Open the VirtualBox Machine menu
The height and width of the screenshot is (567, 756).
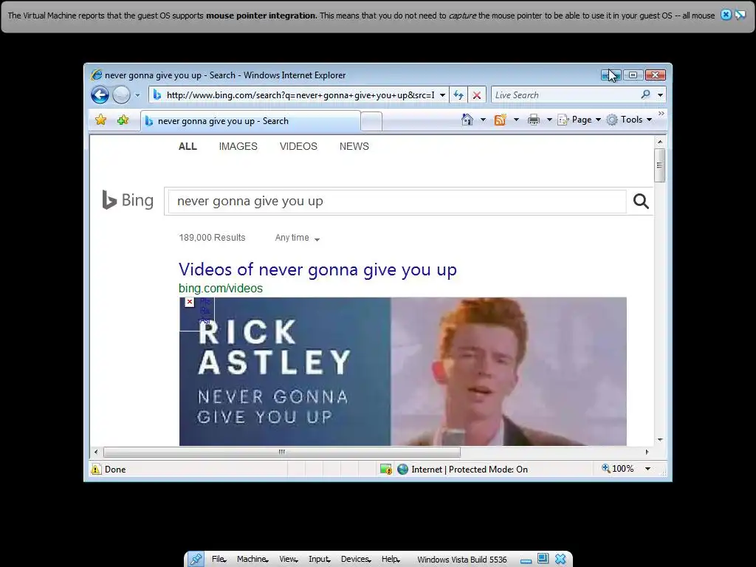(252, 560)
